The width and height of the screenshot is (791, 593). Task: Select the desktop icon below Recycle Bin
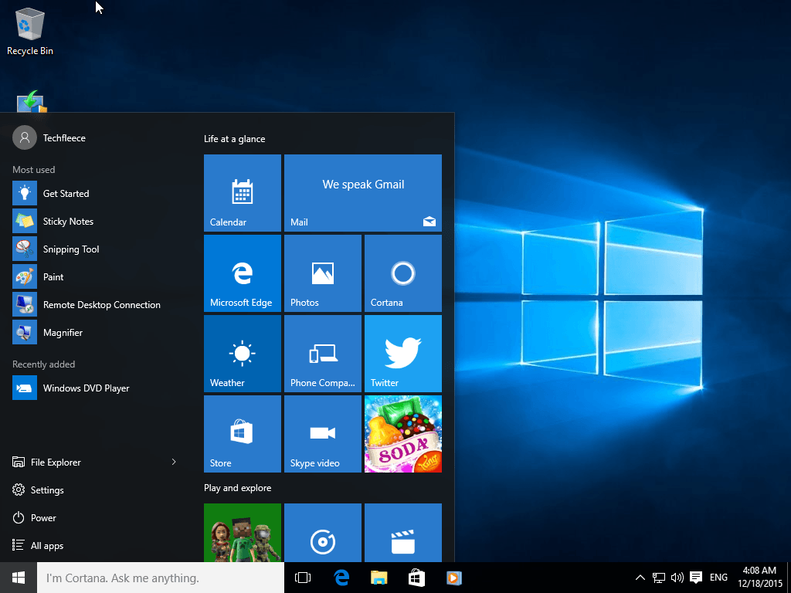click(31, 101)
